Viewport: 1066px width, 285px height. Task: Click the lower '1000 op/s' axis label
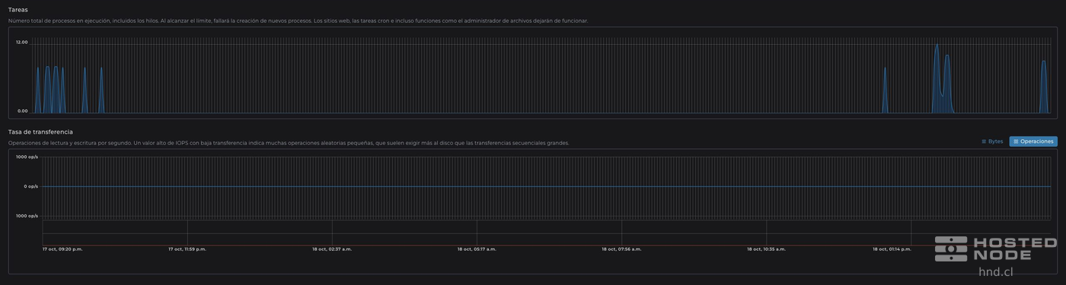pyautogui.click(x=27, y=216)
